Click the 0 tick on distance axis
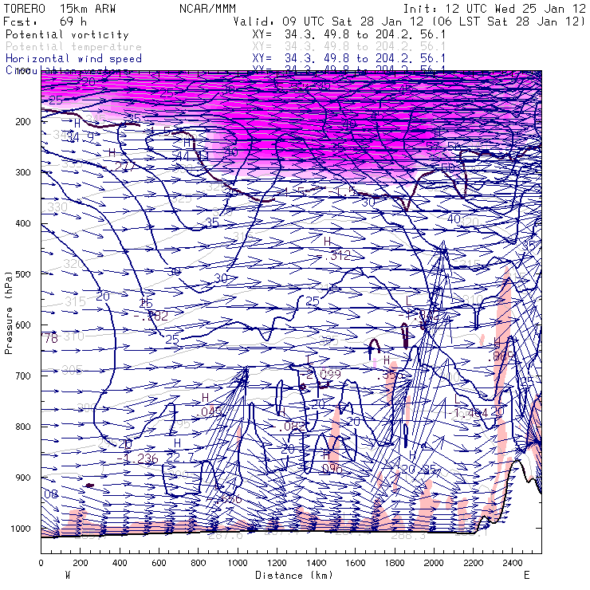This screenshot has height=590, width=590. click(41, 563)
